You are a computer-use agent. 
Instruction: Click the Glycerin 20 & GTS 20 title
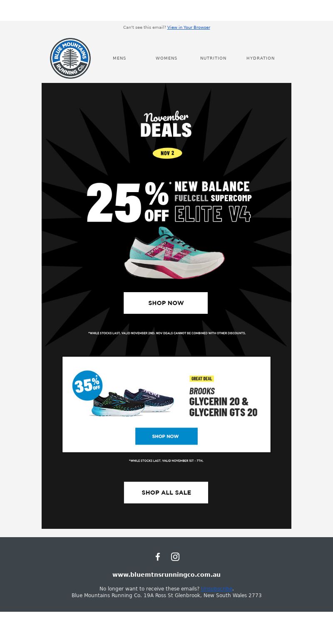pos(223,407)
